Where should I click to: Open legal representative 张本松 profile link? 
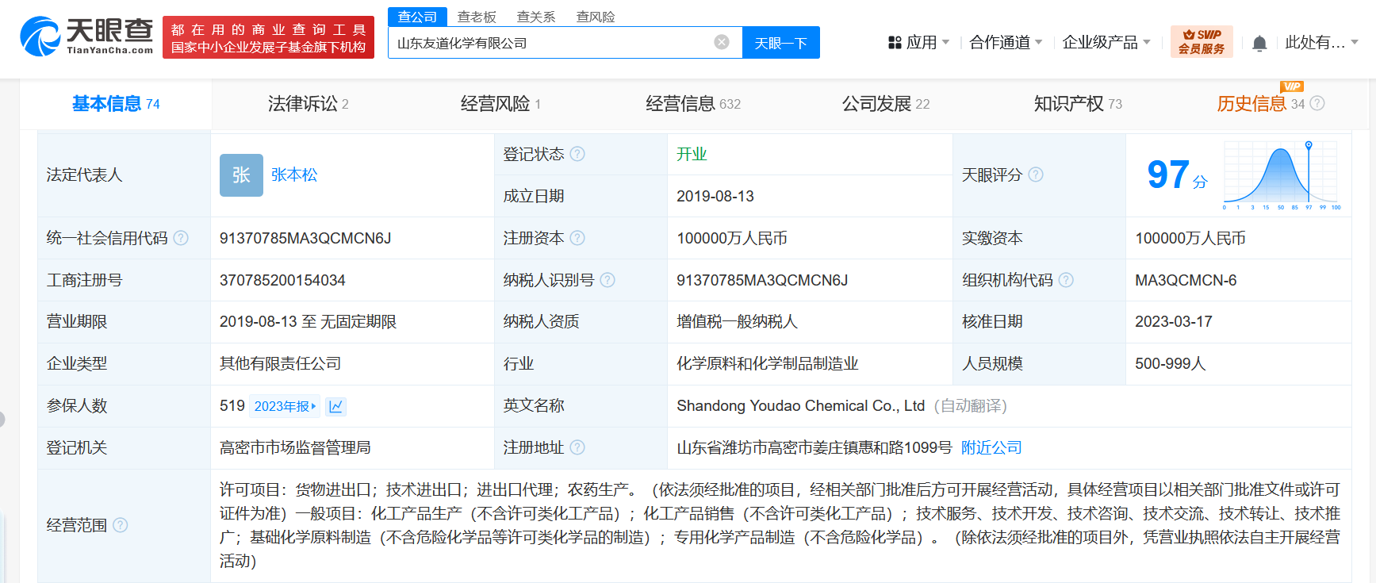(x=294, y=175)
